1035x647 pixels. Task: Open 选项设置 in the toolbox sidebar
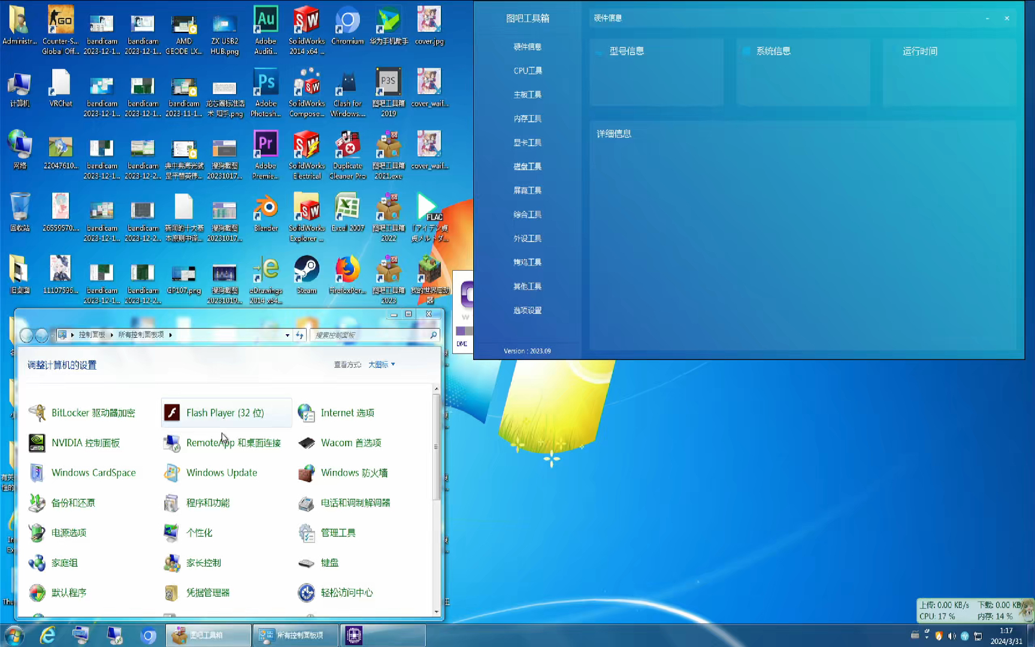tap(528, 310)
